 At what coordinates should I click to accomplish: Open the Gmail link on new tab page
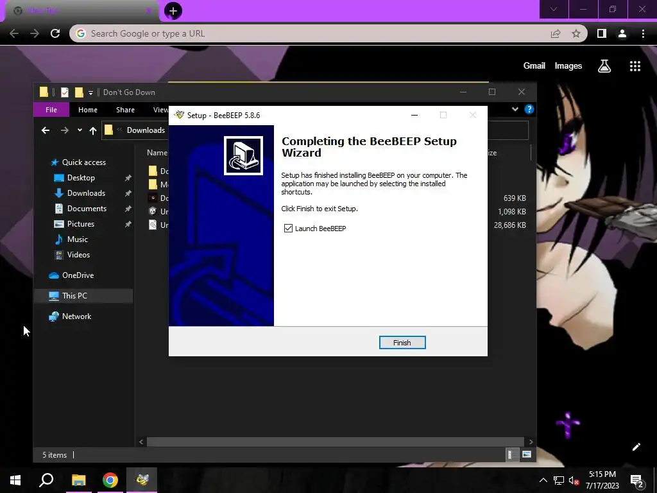(x=534, y=66)
